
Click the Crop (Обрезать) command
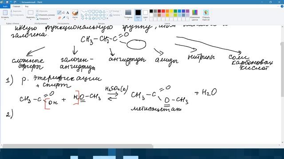pos(42,11)
